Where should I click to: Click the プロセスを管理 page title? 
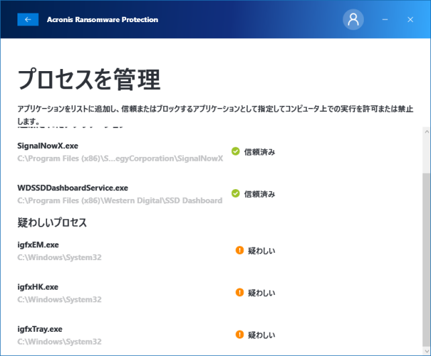coord(89,79)
